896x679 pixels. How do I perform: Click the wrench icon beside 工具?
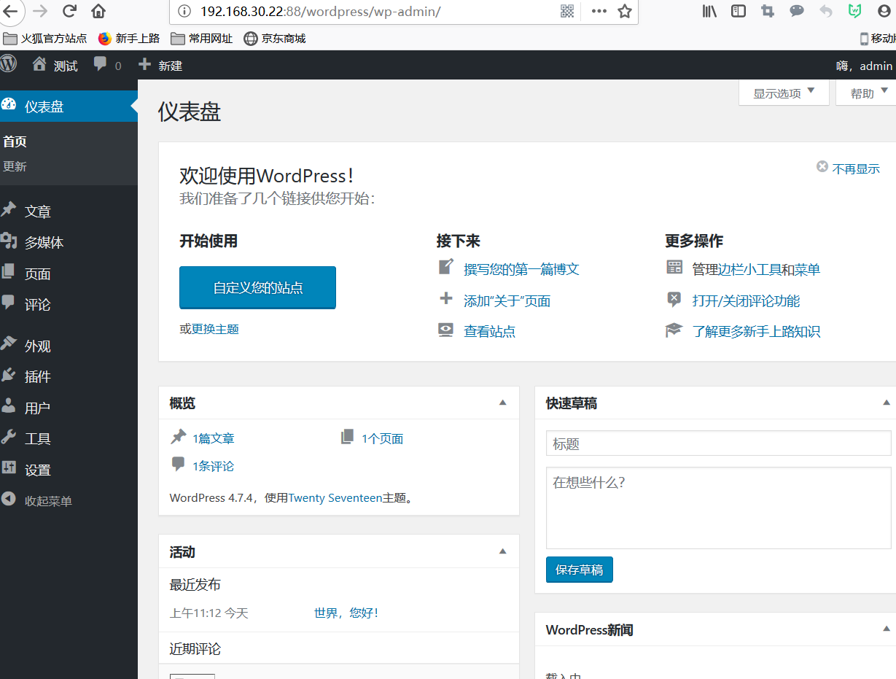pos(9,438)
